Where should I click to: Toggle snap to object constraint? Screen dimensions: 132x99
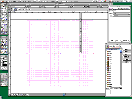6,76
